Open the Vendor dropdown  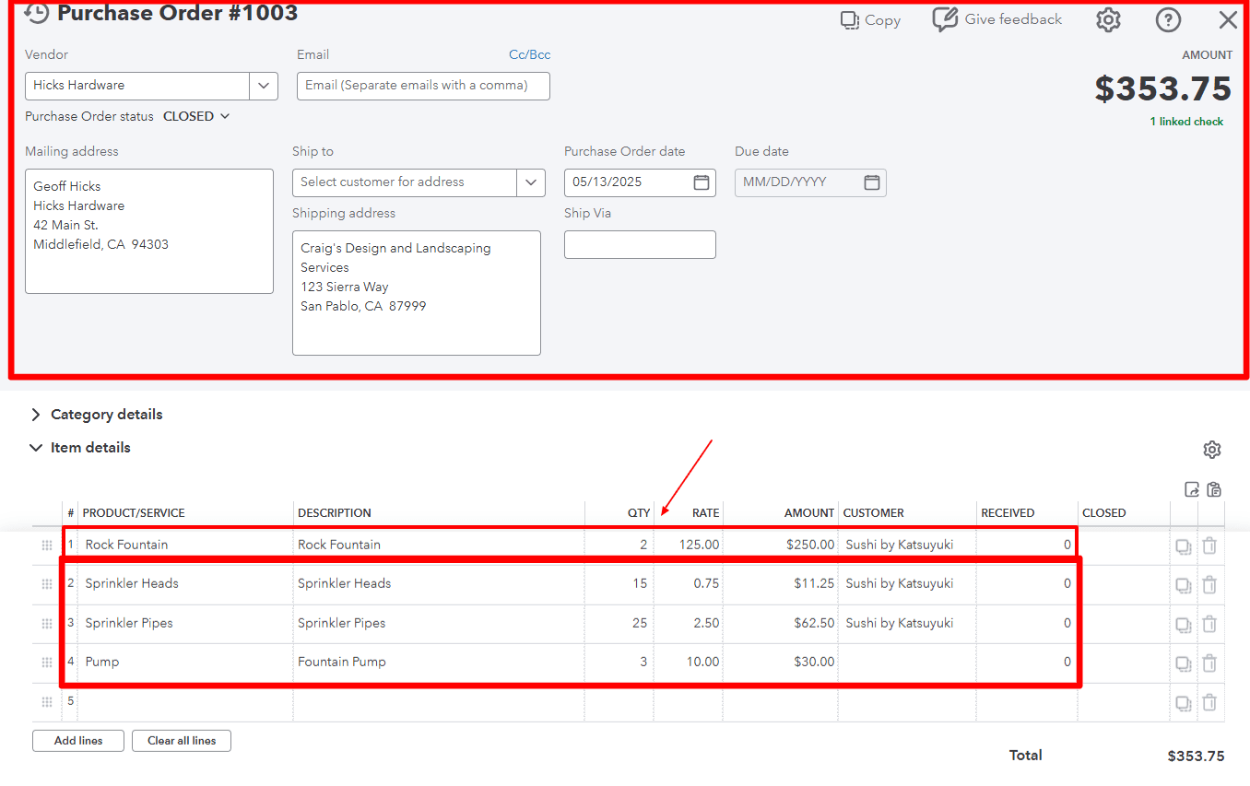(x=264, y=86)
